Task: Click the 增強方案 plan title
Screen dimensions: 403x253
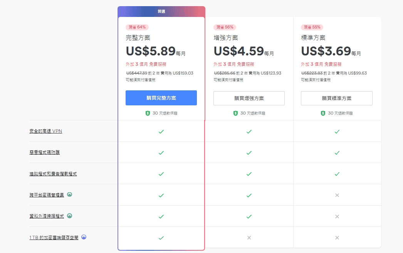Action: pyautogui.click(x=226, y=38)
